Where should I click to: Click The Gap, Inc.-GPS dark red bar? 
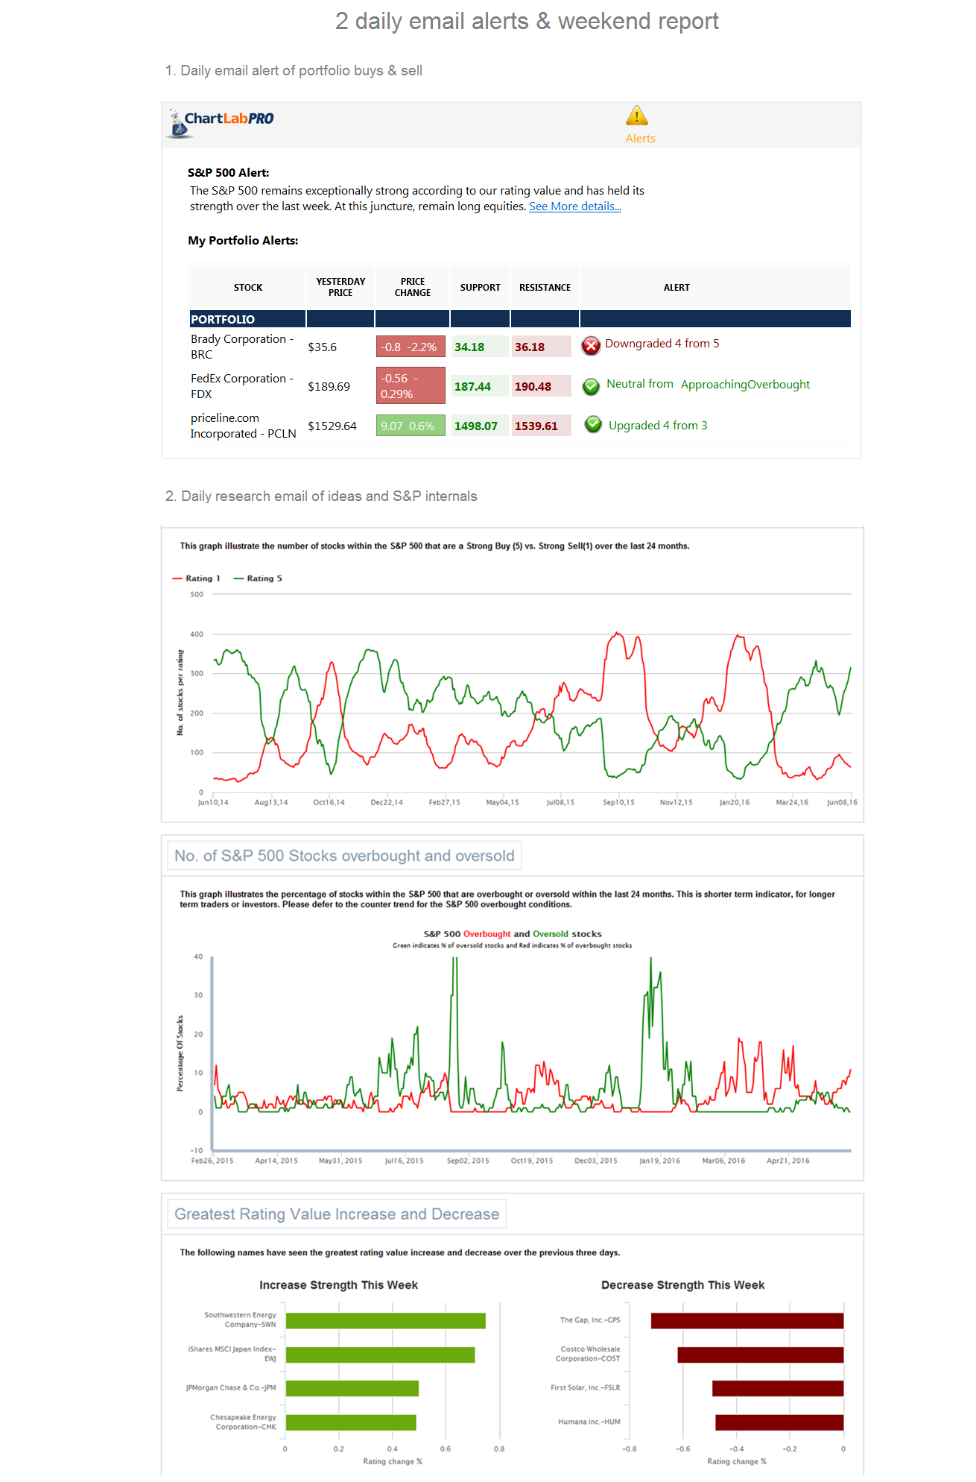pos(747,1321)
